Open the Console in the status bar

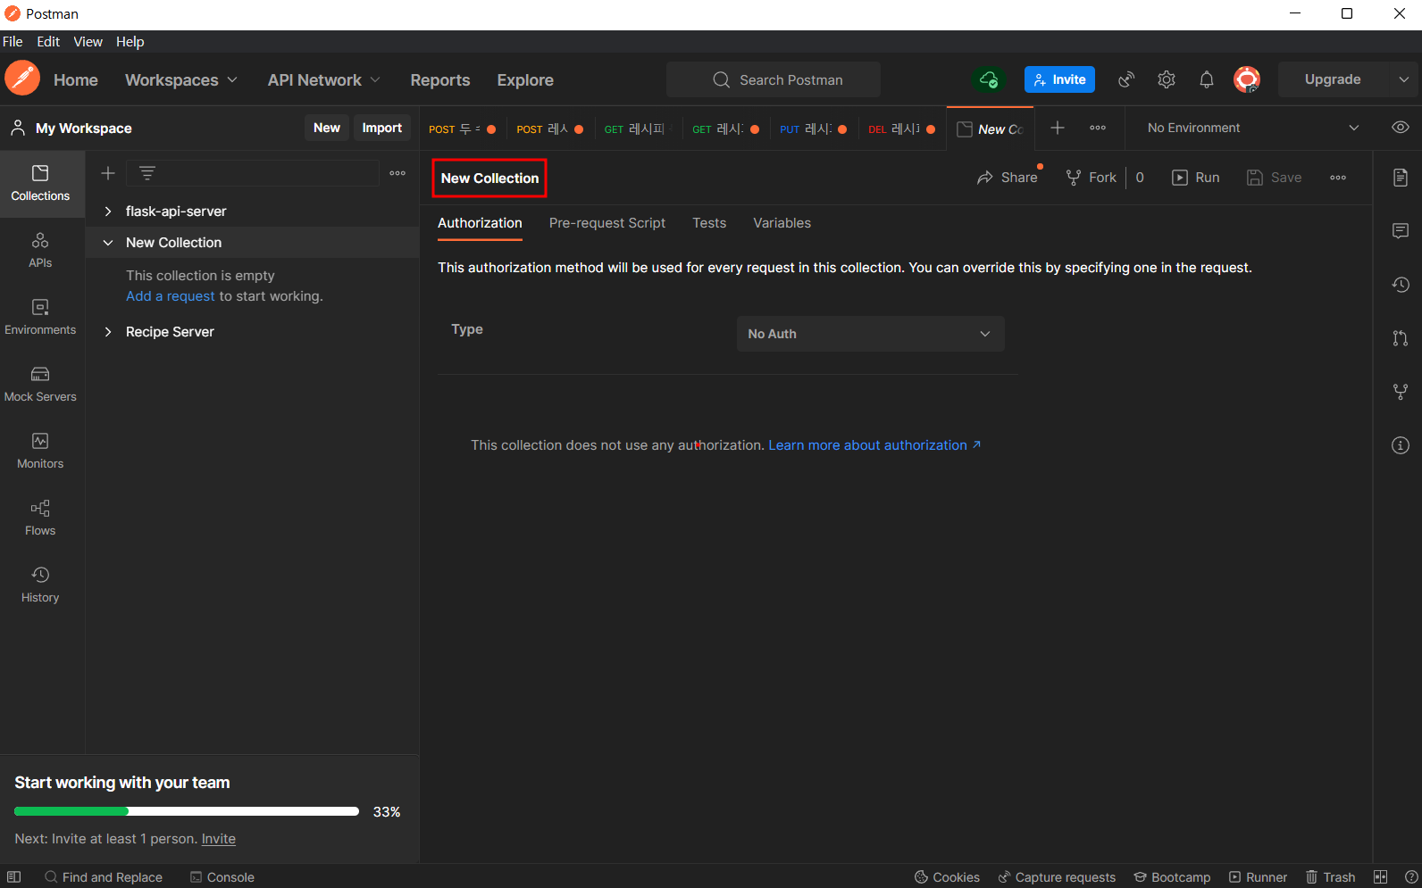pyautogui.click(x=222, y=877)
